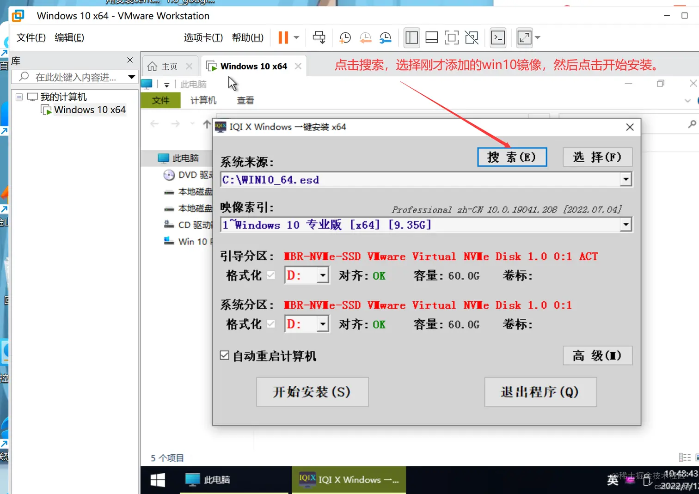Open the library search filter dropdown
699x494 pixels.
coord(132,77)
